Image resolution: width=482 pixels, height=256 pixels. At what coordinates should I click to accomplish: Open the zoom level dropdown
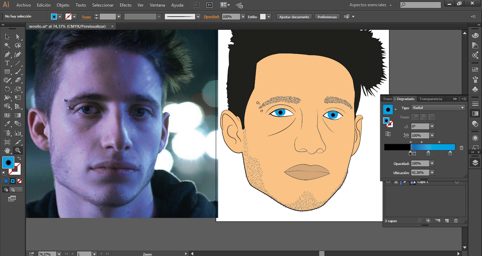(59, 254)
